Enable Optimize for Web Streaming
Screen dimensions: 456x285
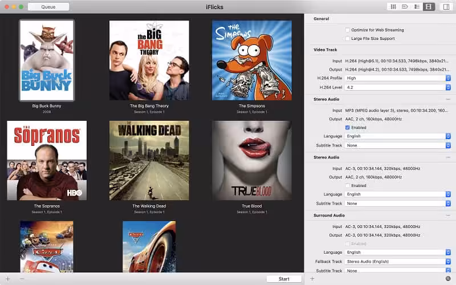pos(347,30)
